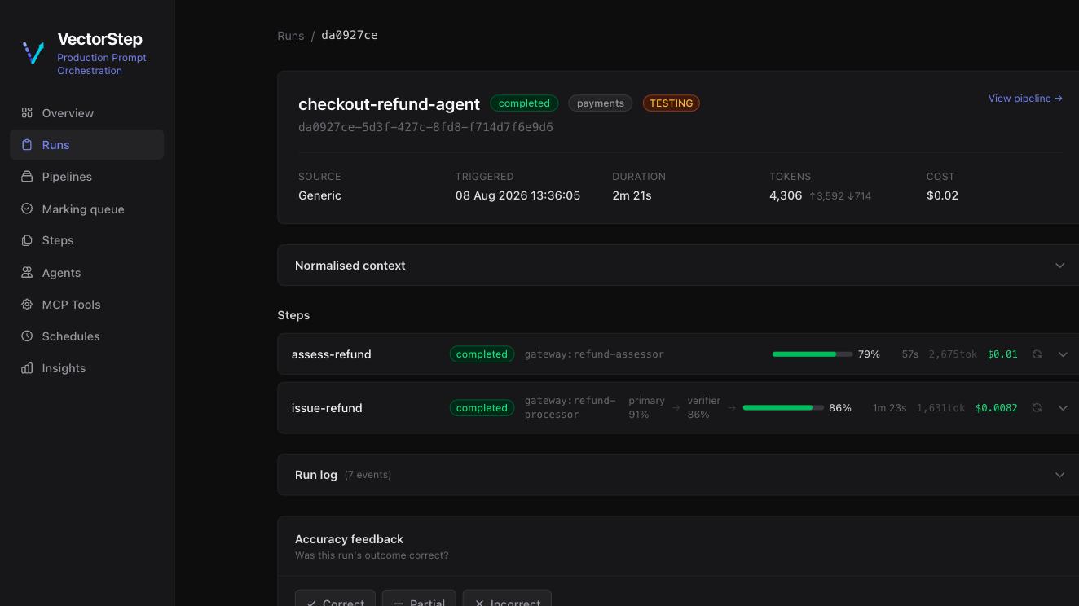Click the duration value 2m 21s
This screenshot has height=606, width=1079.
[632, 195]
